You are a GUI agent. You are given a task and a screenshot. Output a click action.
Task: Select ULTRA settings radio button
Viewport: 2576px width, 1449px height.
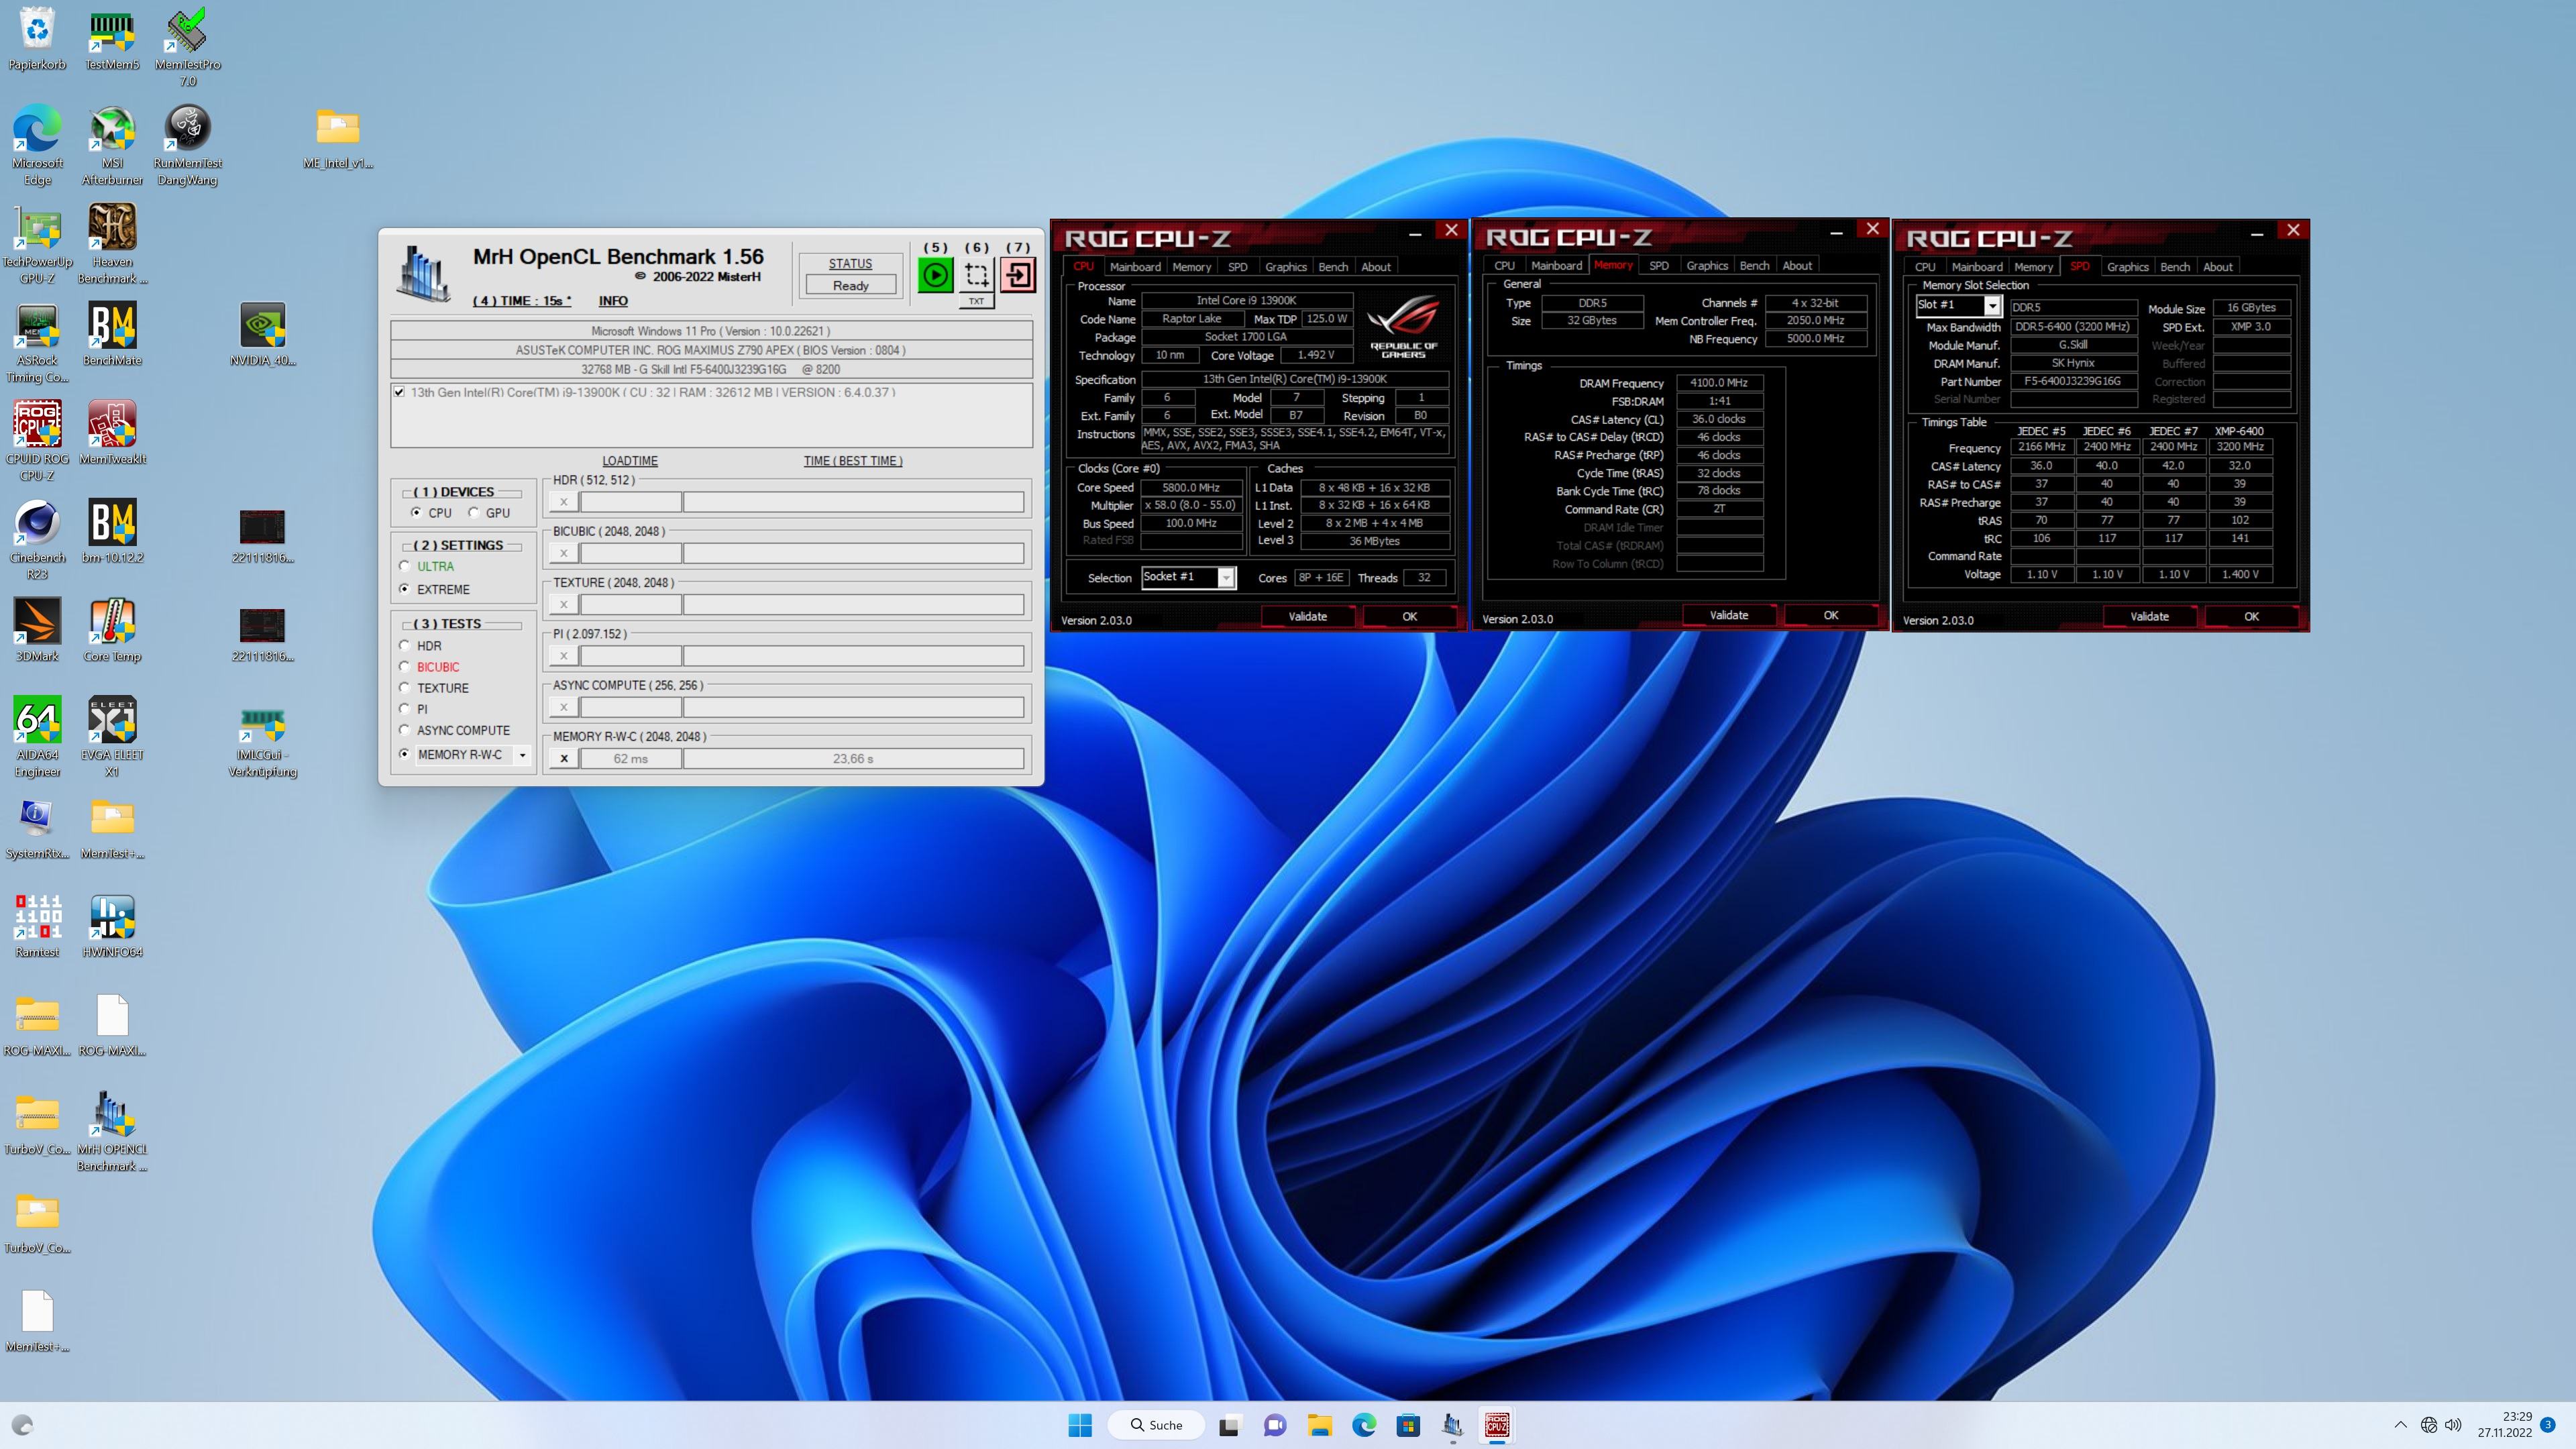tap(405, 566)
